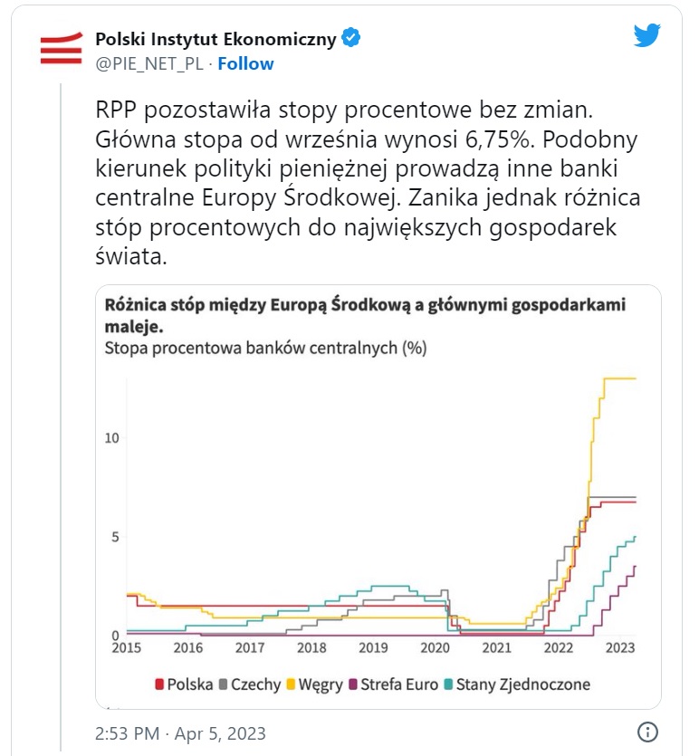Click the red Polska legend swatch
The height and width of the screenshot is (756, 699).
[x=159, y=684]
